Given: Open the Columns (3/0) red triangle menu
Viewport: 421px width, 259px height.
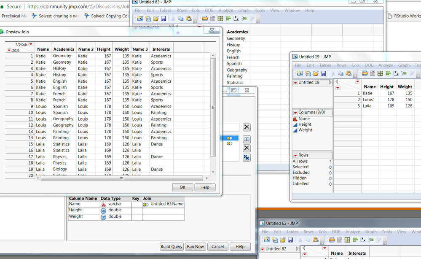Looking at the screenshot, I should [295, 113].
